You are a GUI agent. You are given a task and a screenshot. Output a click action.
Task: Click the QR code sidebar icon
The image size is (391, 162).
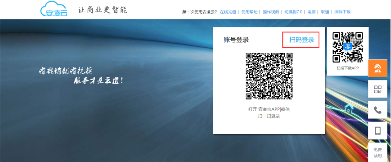point(378,89)
